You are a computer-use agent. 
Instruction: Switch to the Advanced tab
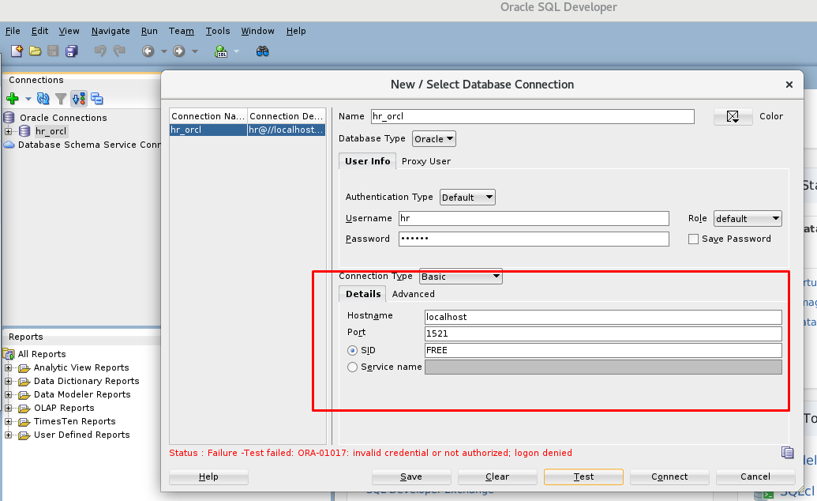(413, 294)
